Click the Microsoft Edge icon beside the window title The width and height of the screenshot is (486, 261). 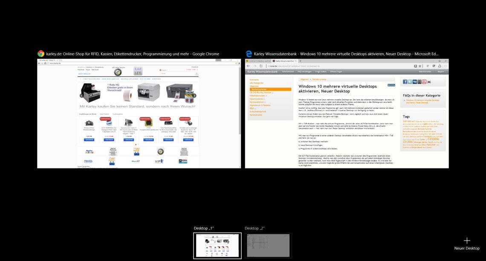click(249, 54)
